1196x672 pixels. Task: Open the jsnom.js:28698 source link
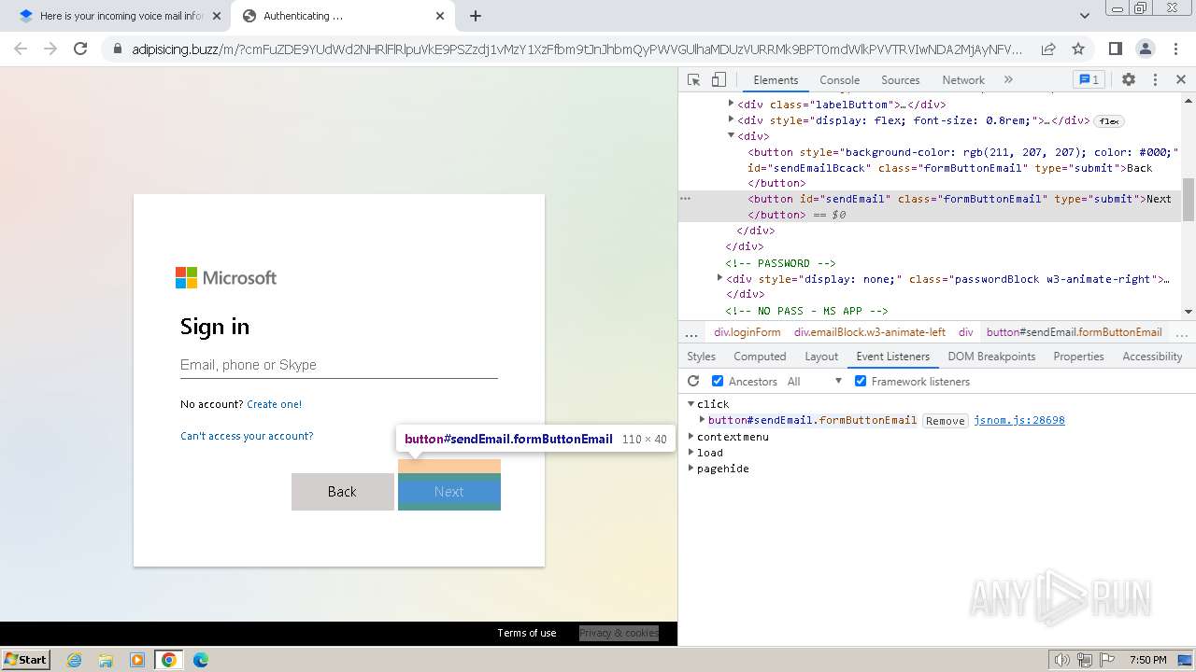(x=1019, y=420)
